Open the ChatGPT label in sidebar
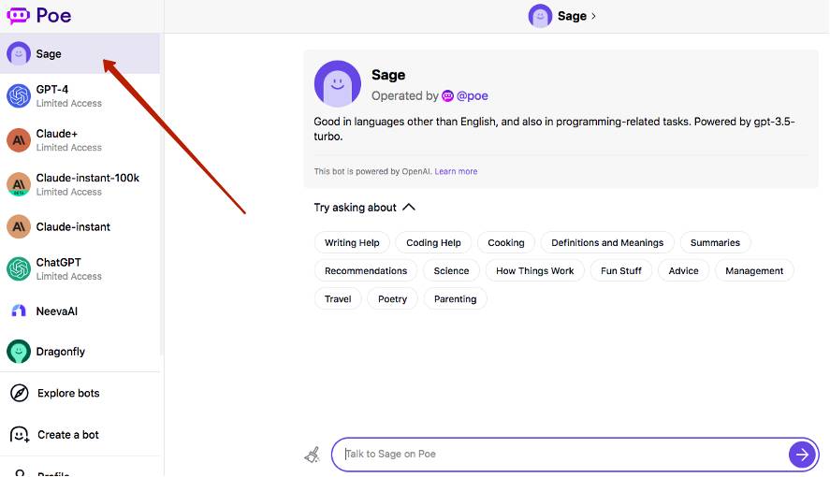The width and height of the screenshot is (830, 477). [x=58, y=262]
